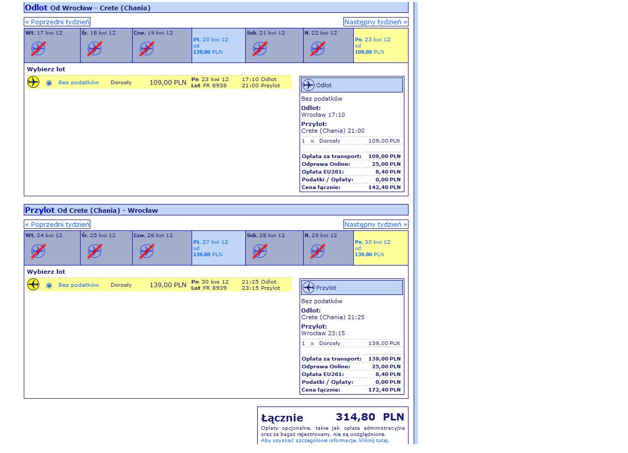Click no-flight icon for Wt, 24 kwi 12

38,252
